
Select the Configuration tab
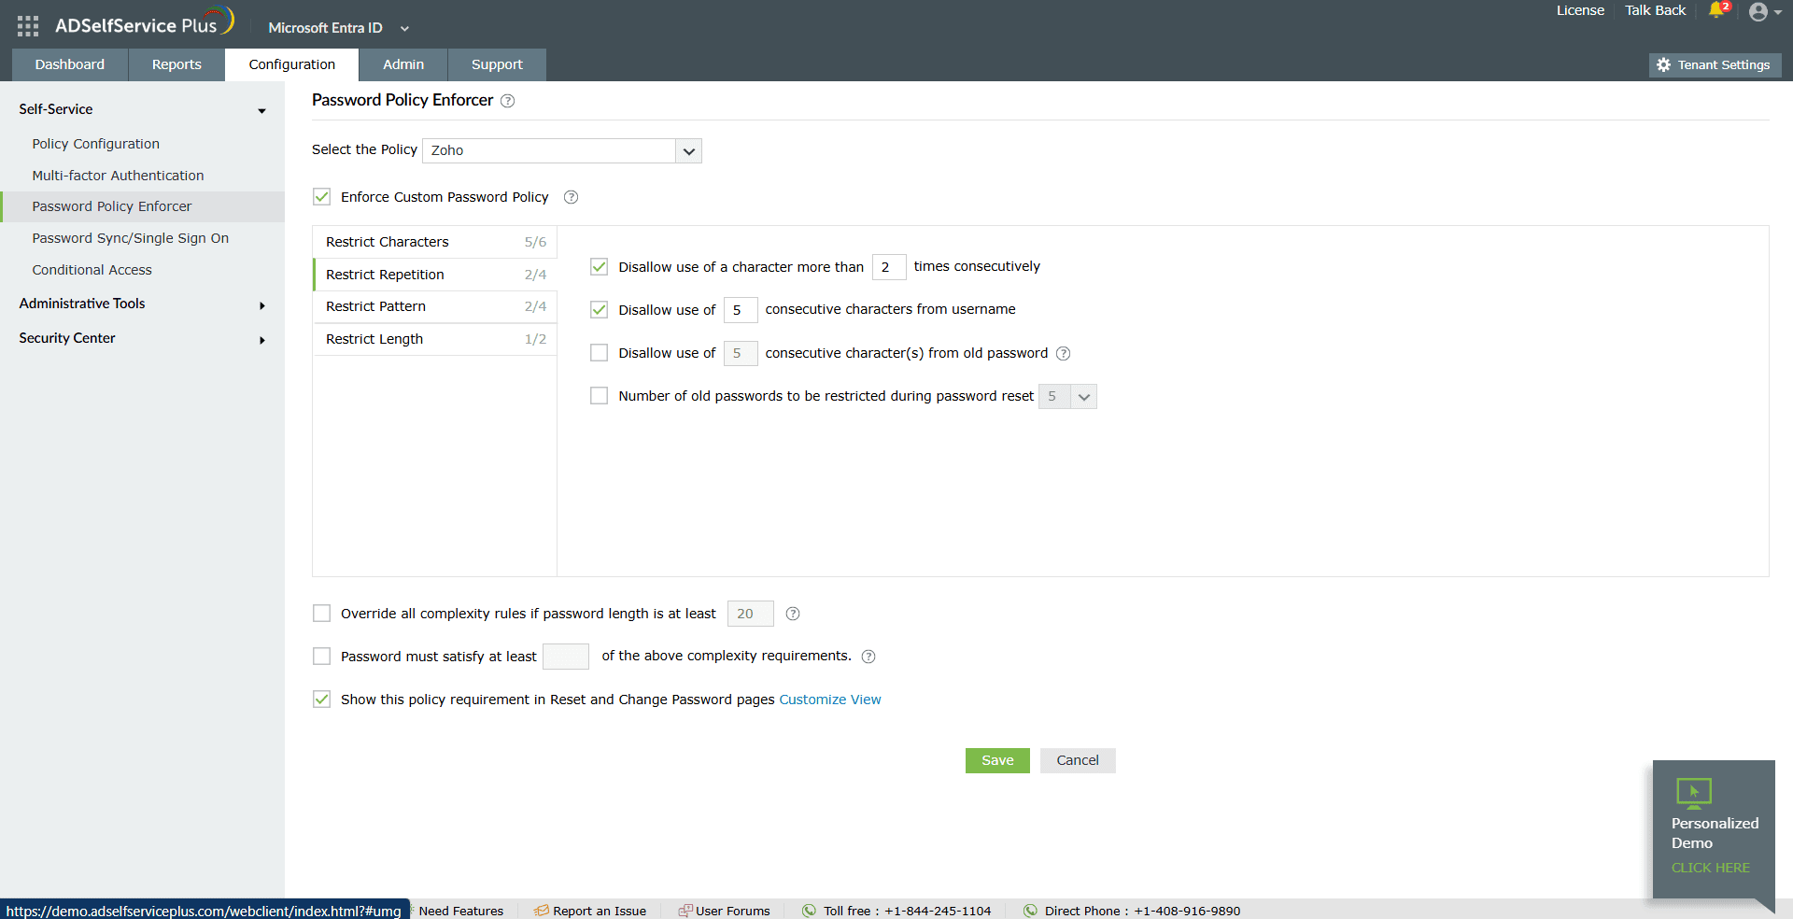tap(292, 64)
